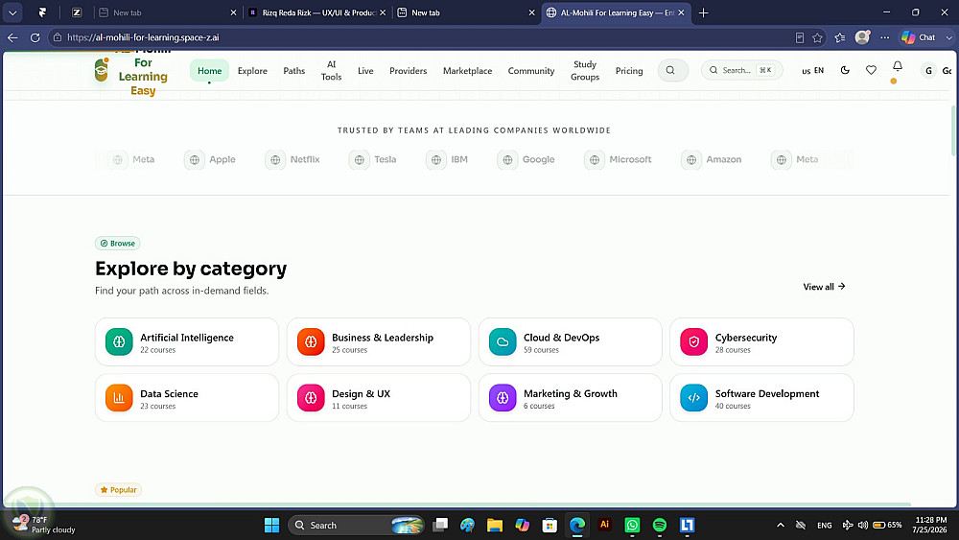Open the Pricing page link
This screenshot has width=959, height=540.
pyautogui.click(x=629, y=70)
